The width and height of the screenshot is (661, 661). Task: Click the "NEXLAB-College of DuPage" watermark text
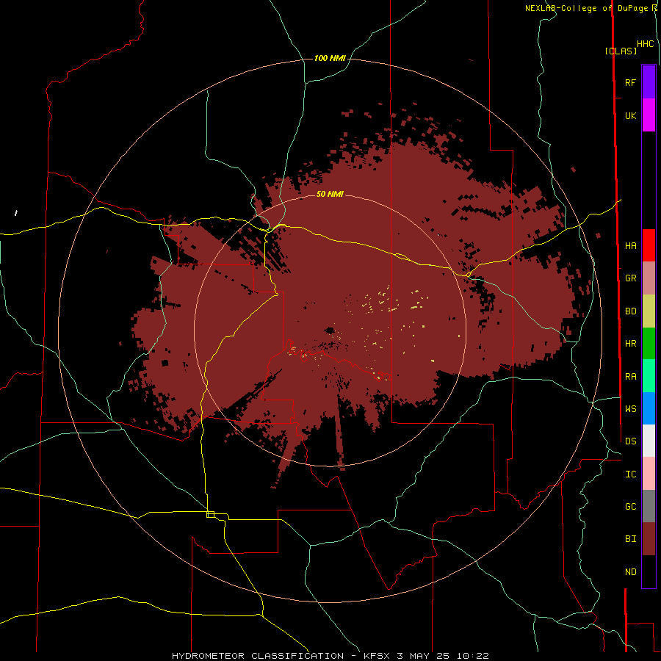point(587,8)
